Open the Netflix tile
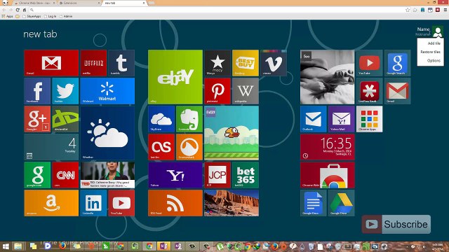This screenshot has width=449, height=252. coord(93,63)
